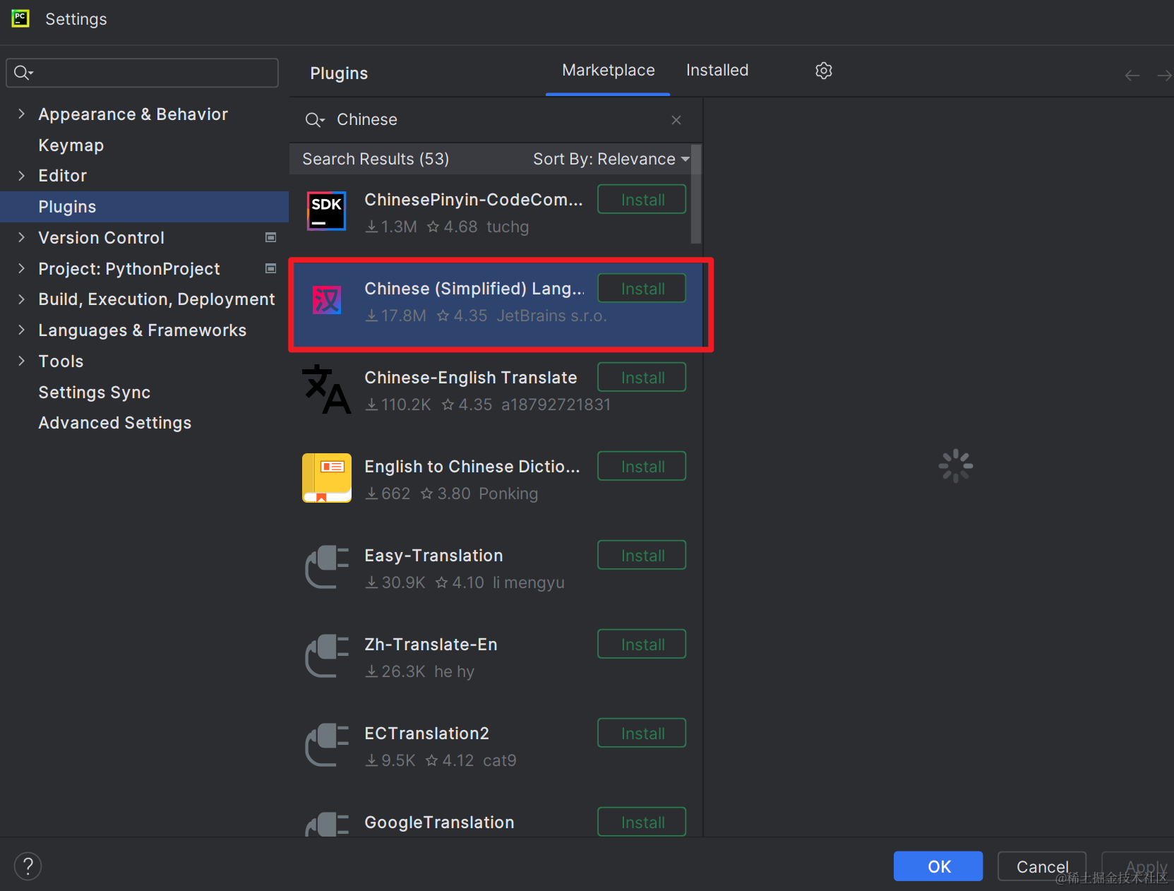Click the back navigation arrow
Image resolution: width=1174 pixels, height=891 pixels.
(1132, 76)
